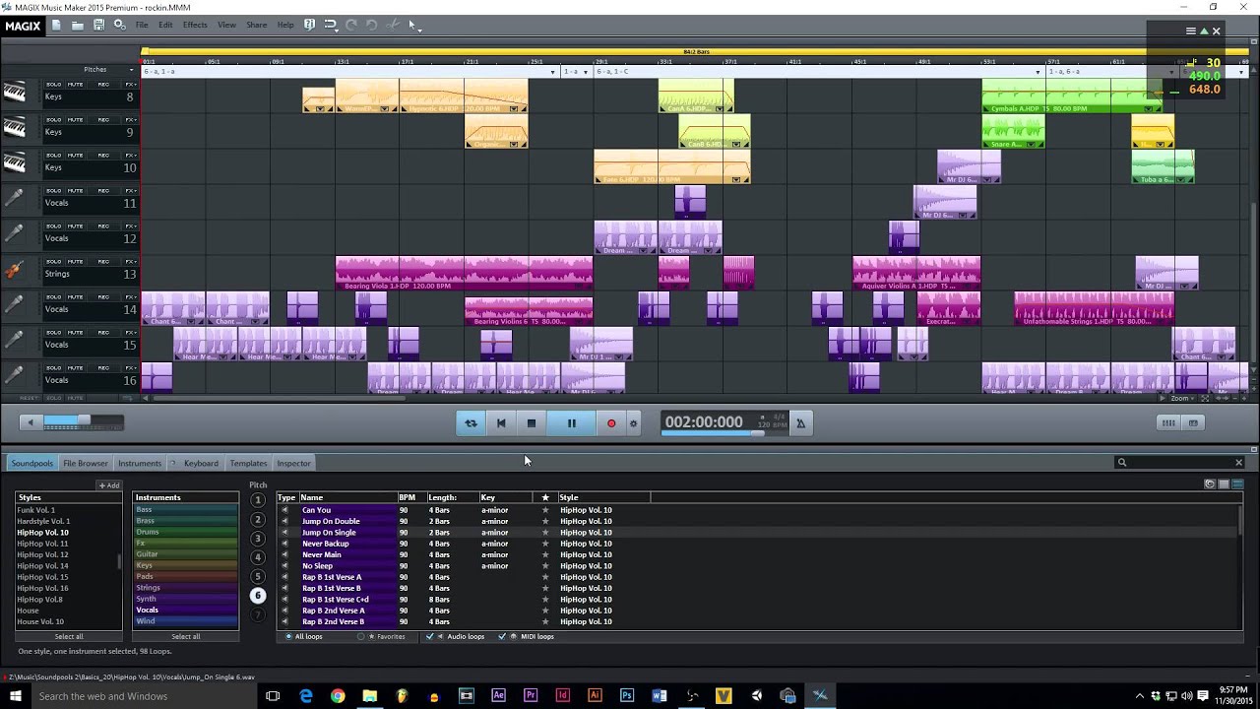Solo the Keys 8 track

pyautogui.click(x=53, y=85)
